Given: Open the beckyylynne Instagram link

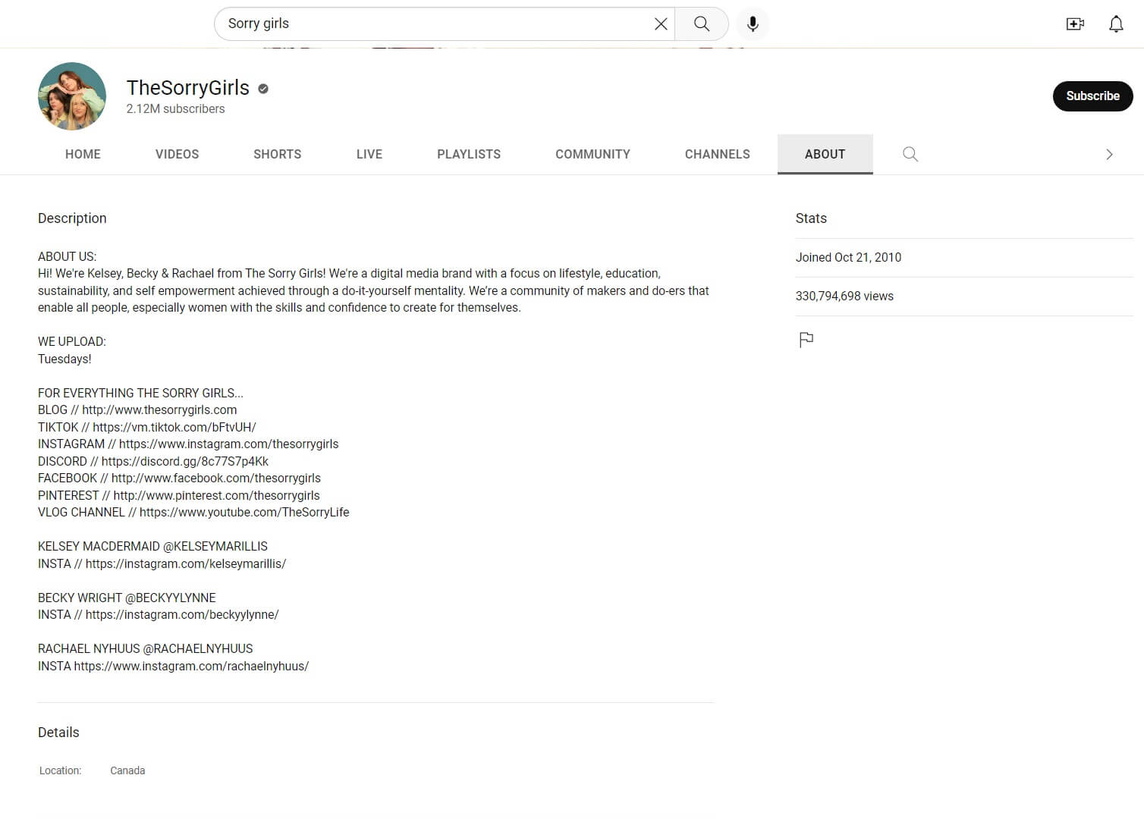Looking at the screenshot, I should [182, 615].
